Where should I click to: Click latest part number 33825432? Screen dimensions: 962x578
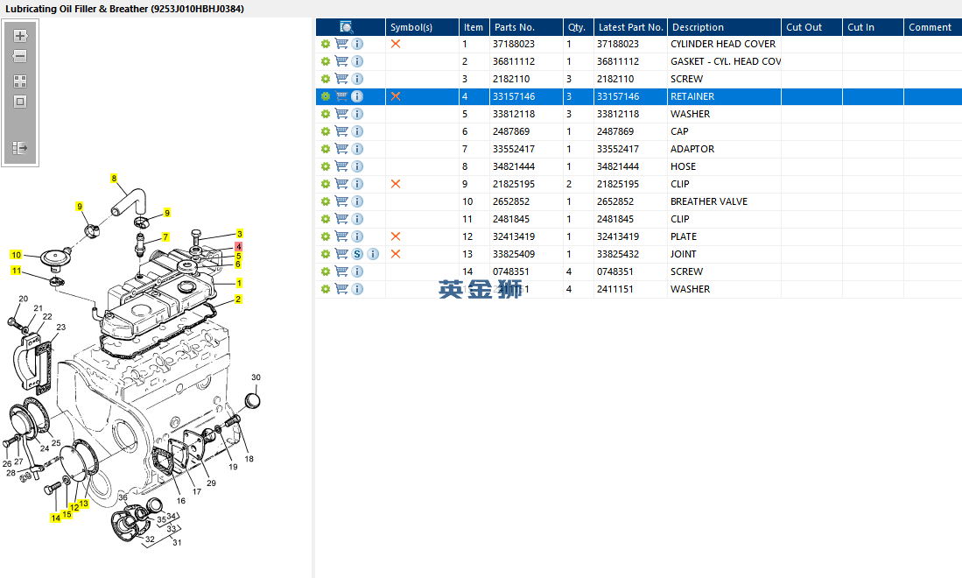coord(618,254)
